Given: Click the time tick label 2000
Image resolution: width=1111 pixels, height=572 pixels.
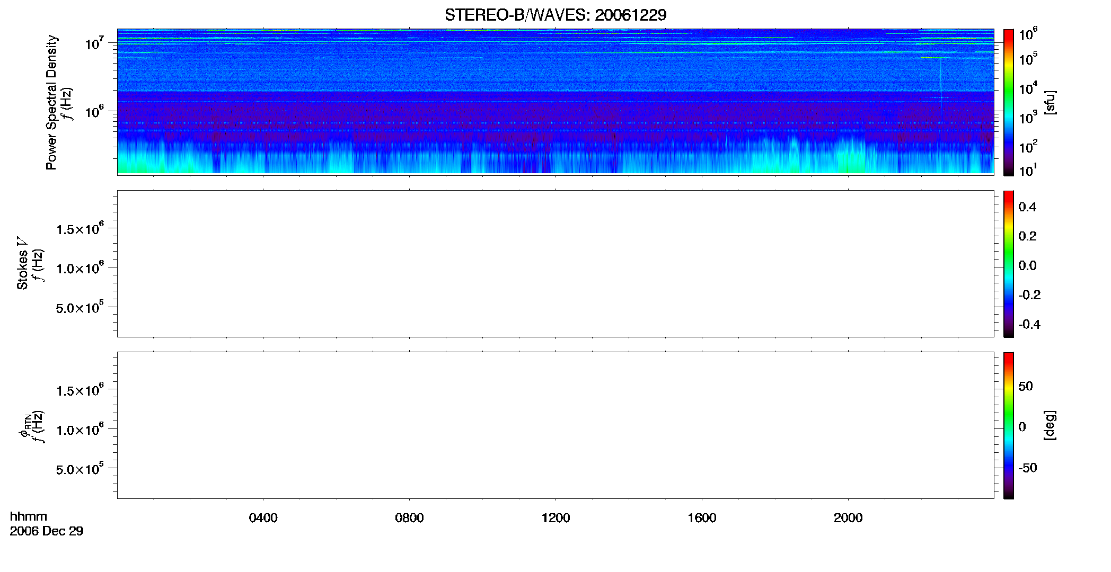Looking at the screenshot, I should click(x=848, y=518).
